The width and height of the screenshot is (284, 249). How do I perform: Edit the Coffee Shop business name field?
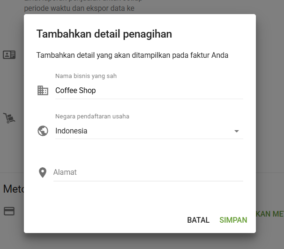149,91
